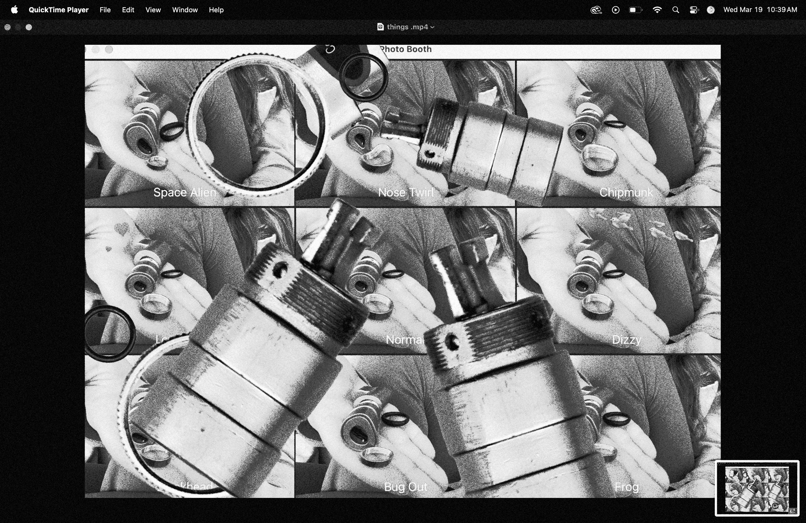The image size is (806, 523).
Task: Open Control Center toggles icon
Action: click(x=693, y=10)
